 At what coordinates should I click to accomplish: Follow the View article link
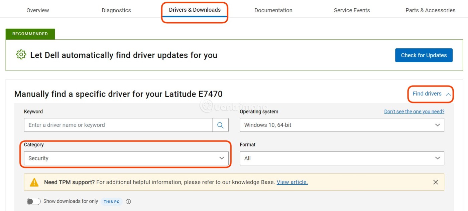click(x=292, y=182)
